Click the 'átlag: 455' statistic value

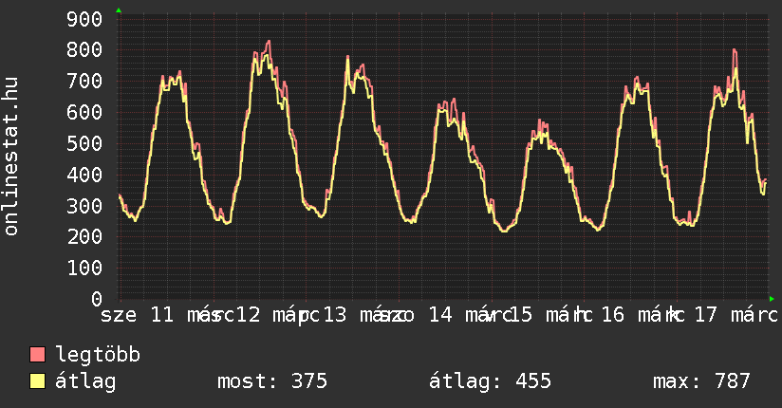[490, 382]
